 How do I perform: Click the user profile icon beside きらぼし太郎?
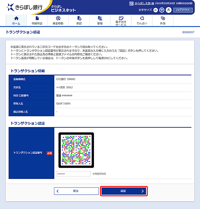[131, 3]
